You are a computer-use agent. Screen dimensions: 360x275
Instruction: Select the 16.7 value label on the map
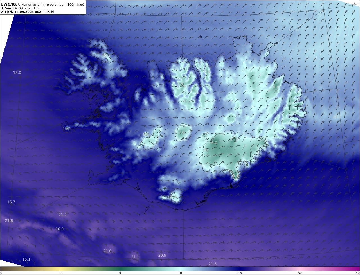(x=11, y=202)
